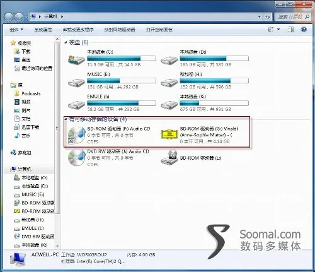Click the refresh button beside the address bar

point(268,16)
